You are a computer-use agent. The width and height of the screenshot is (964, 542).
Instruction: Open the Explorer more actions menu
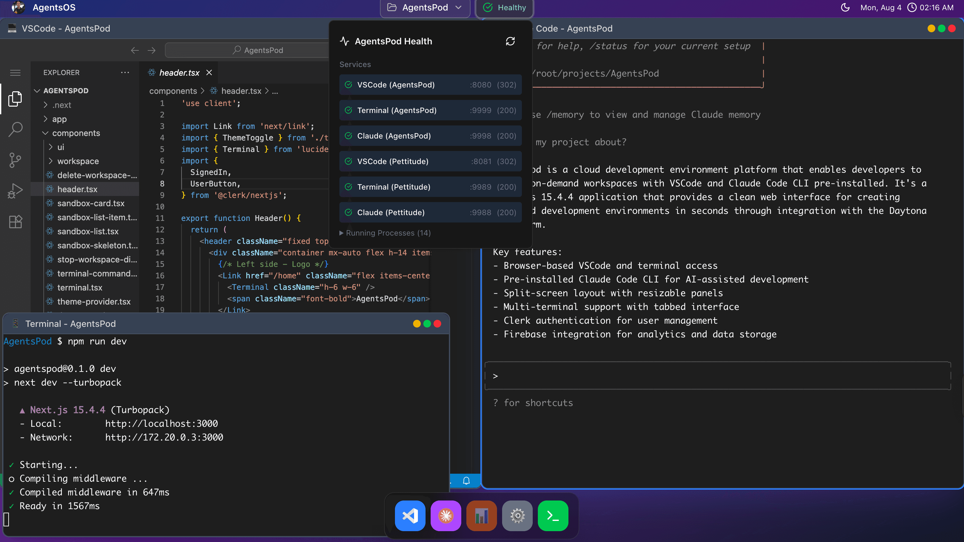pyautogui.click(x=125, y=72)
